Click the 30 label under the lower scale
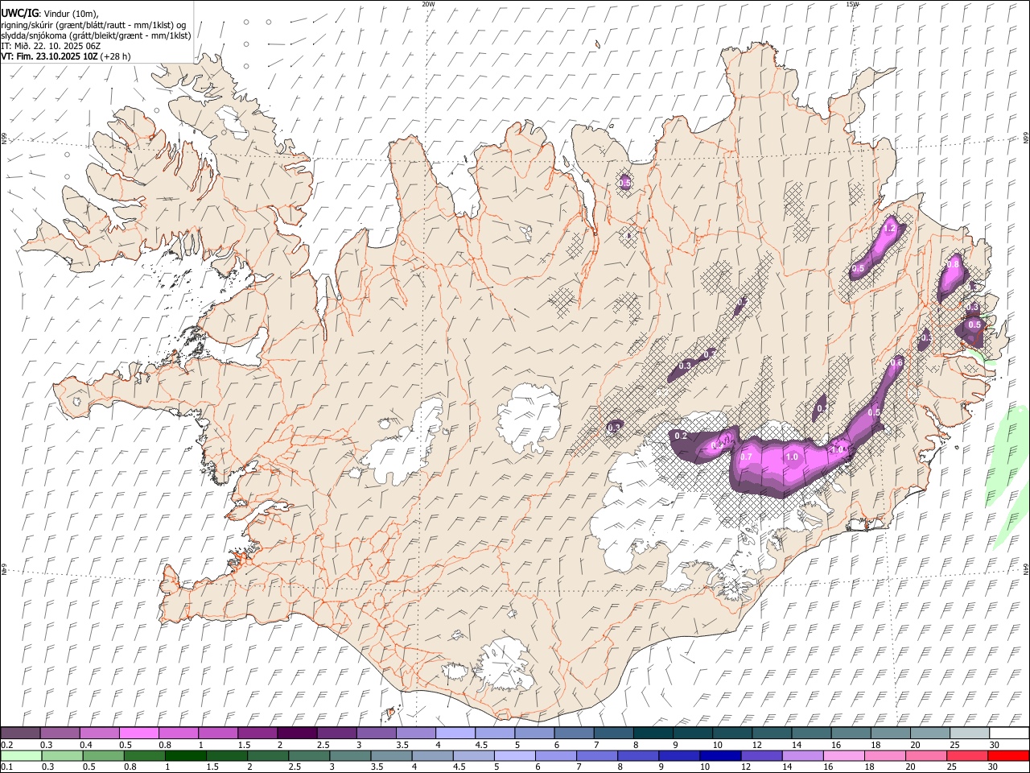1030x773 pixels. [995, 767]
